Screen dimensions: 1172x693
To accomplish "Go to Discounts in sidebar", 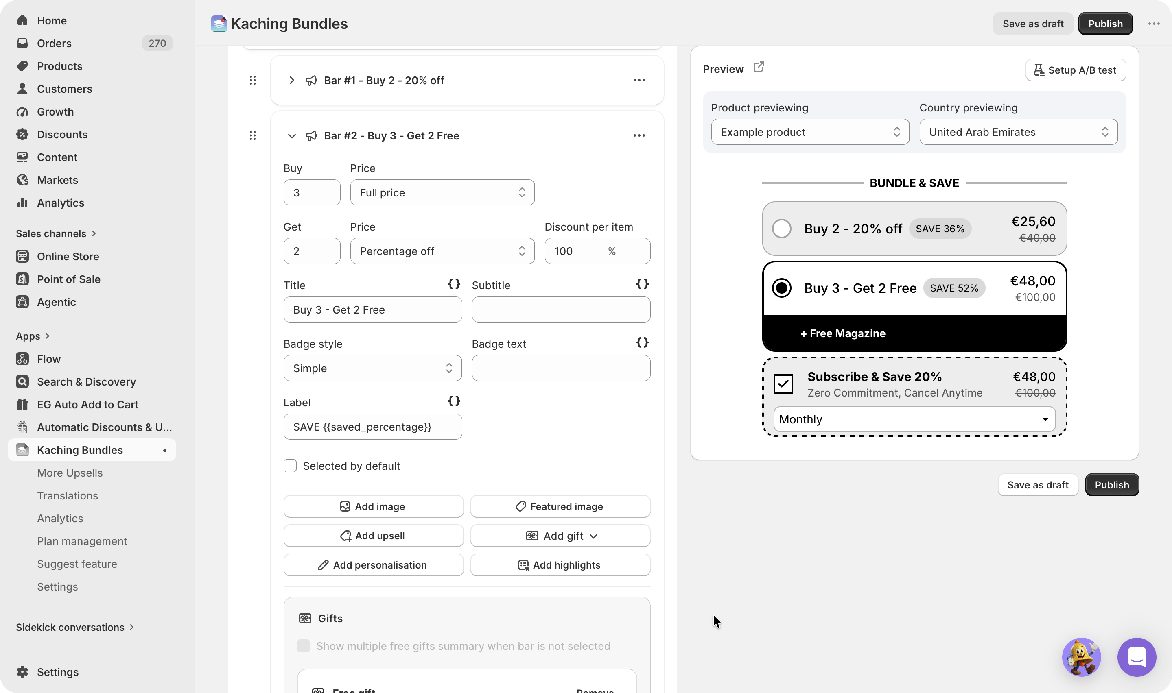I will coord(62,135).
